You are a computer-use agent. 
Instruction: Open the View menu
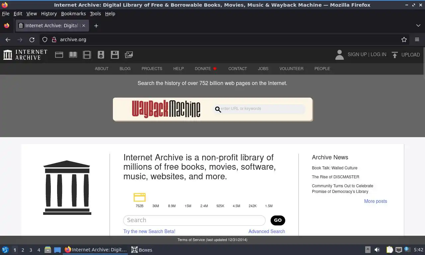click(32, 14)
